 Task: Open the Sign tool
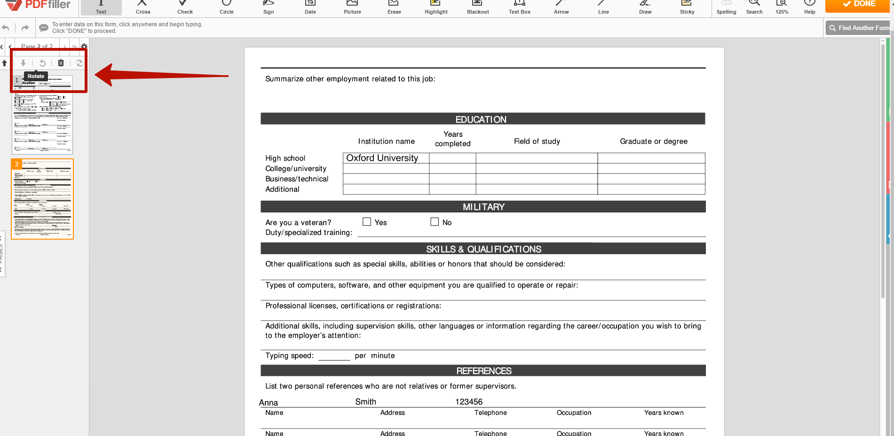(269, 8)
